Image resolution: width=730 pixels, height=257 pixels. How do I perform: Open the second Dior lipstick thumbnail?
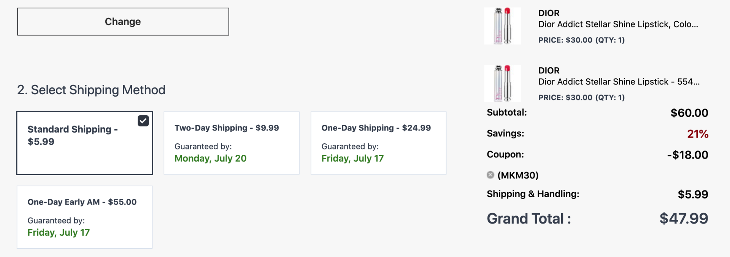[x=503, y=83]
